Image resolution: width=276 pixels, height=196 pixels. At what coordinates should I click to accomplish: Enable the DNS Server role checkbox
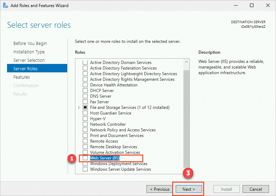click(x=85, y=96)
